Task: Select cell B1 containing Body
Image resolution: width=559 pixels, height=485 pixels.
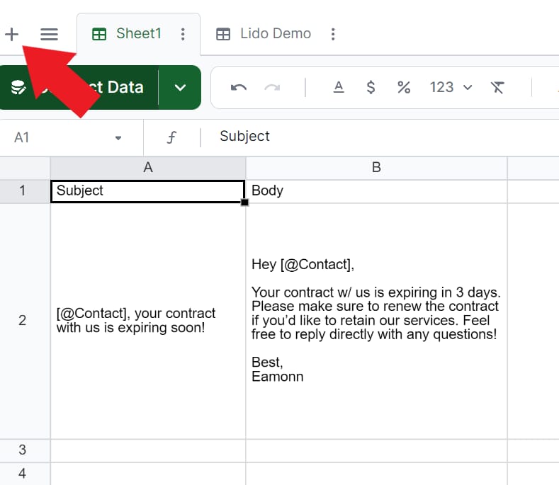Action: [x=376, y=191]
